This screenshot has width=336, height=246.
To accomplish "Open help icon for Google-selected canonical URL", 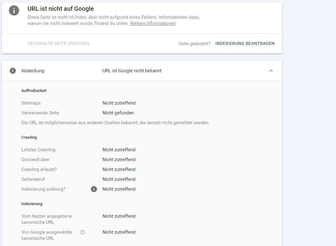I will (82, 232).
